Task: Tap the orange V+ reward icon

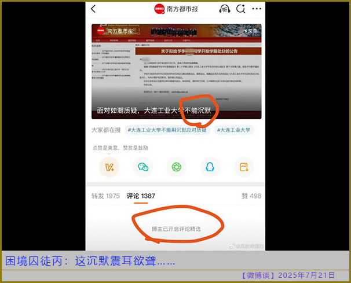Action: pos(107,167)
